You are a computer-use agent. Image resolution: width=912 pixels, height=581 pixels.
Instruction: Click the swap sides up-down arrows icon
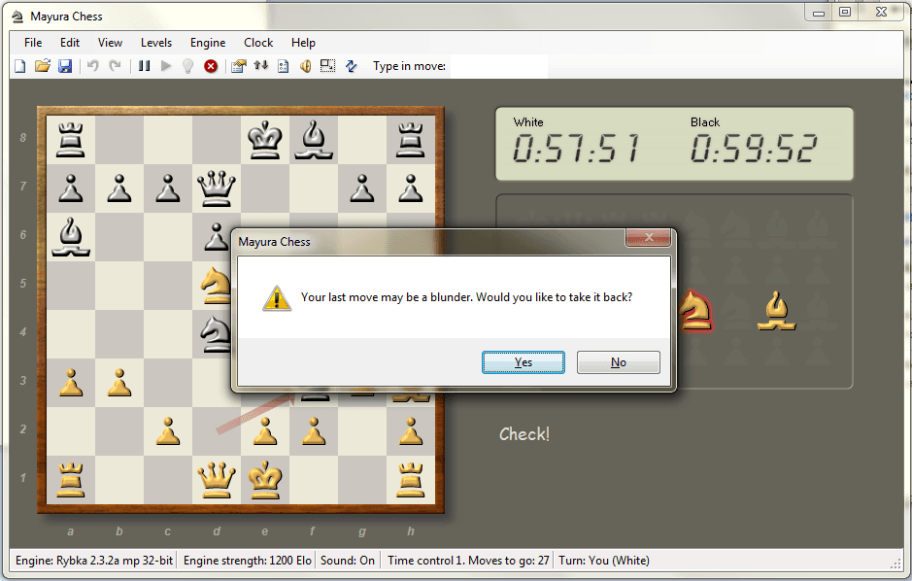[260, 66]
